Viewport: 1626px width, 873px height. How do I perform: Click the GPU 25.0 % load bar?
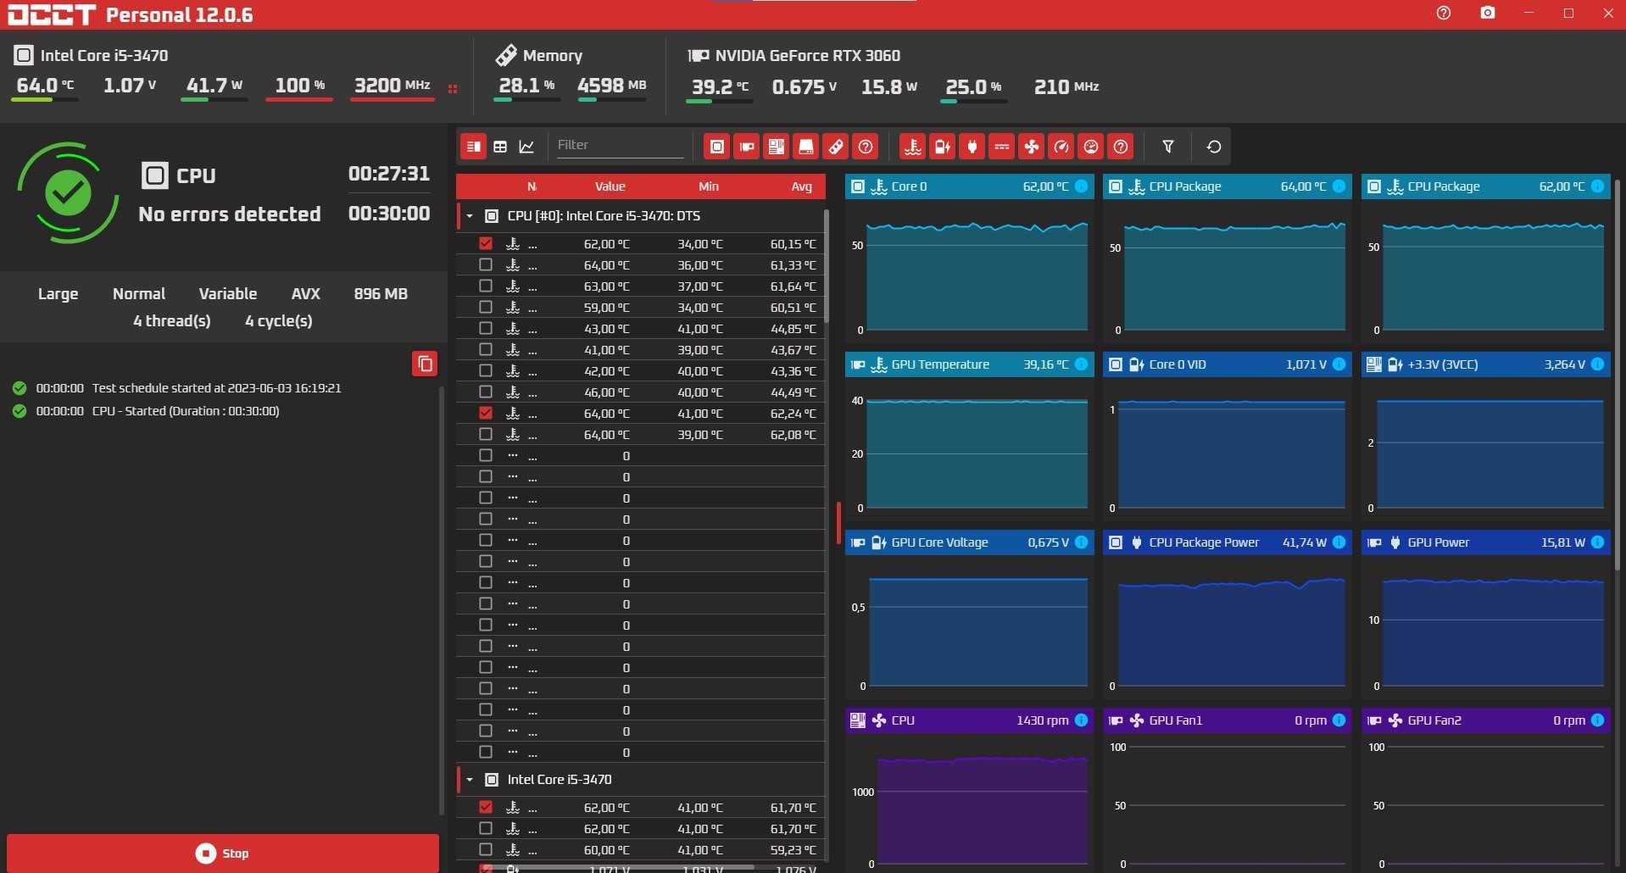[x=974, y=101]
